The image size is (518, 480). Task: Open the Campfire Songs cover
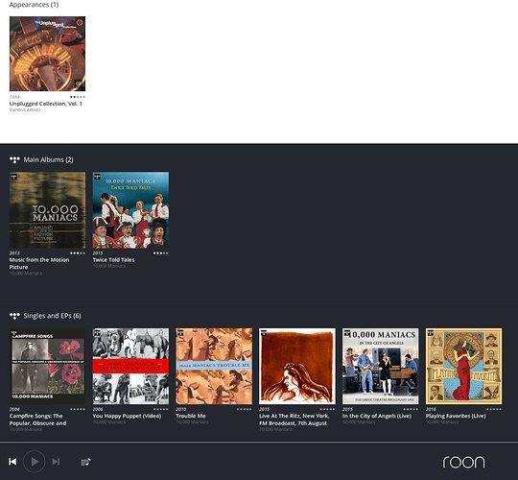point(47,367)
